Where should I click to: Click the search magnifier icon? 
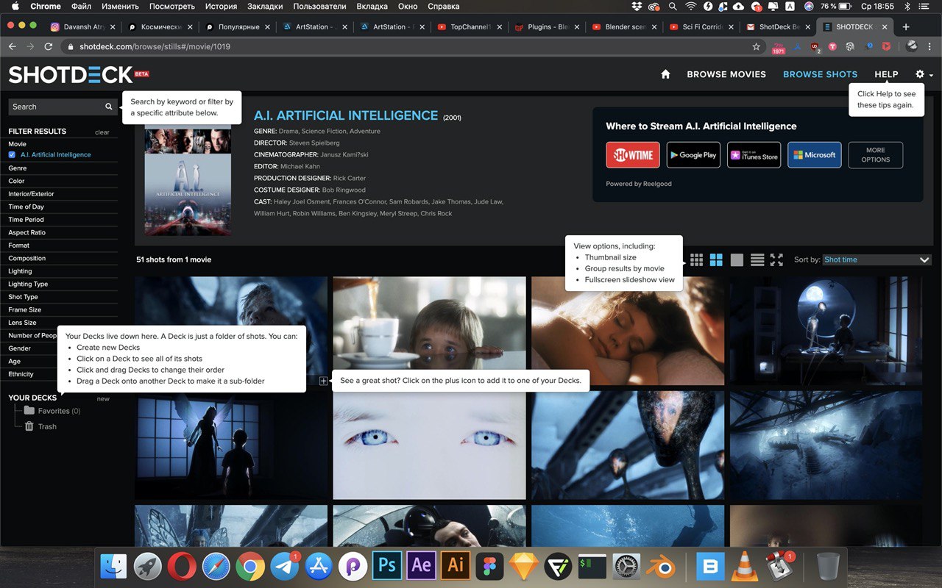tap(109, 107)
